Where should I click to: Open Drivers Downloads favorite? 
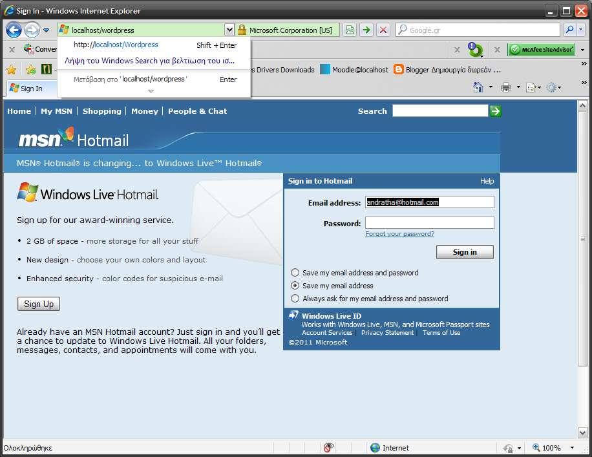[x=282, y=70]
